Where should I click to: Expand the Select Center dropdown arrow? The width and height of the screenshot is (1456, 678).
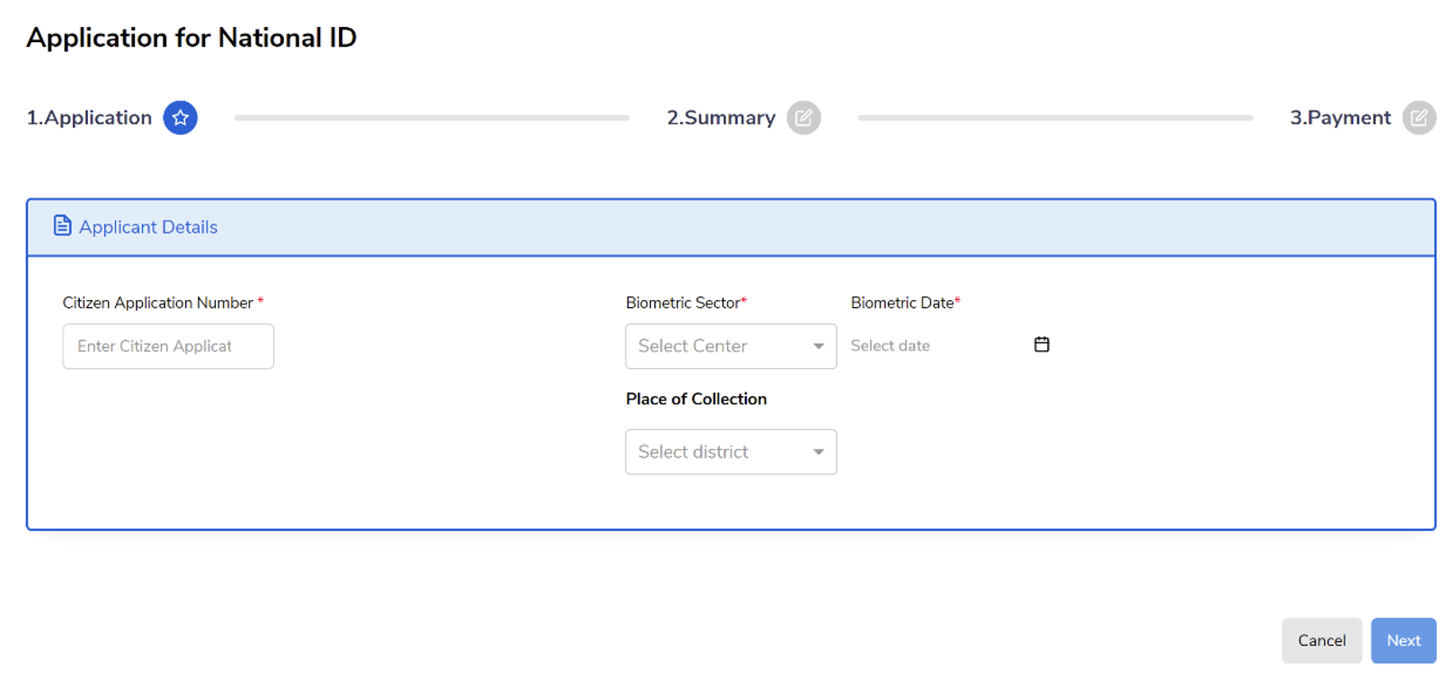(818, 347)
